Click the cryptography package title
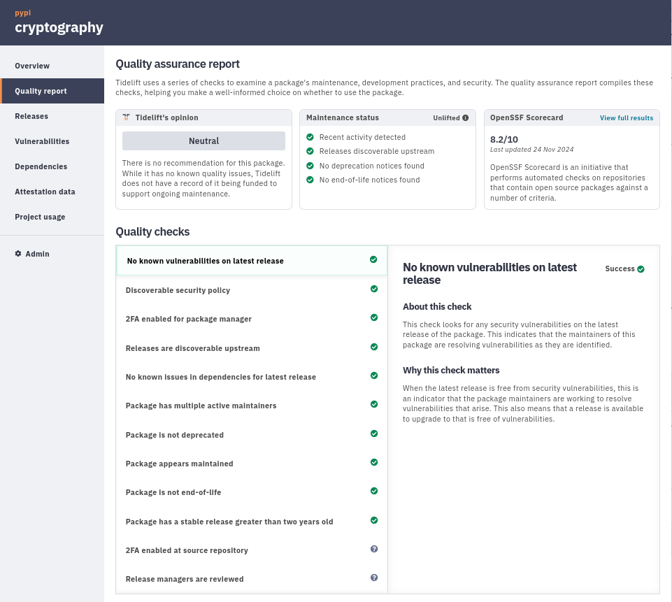 pyautogui.click(x=59, y=27)
